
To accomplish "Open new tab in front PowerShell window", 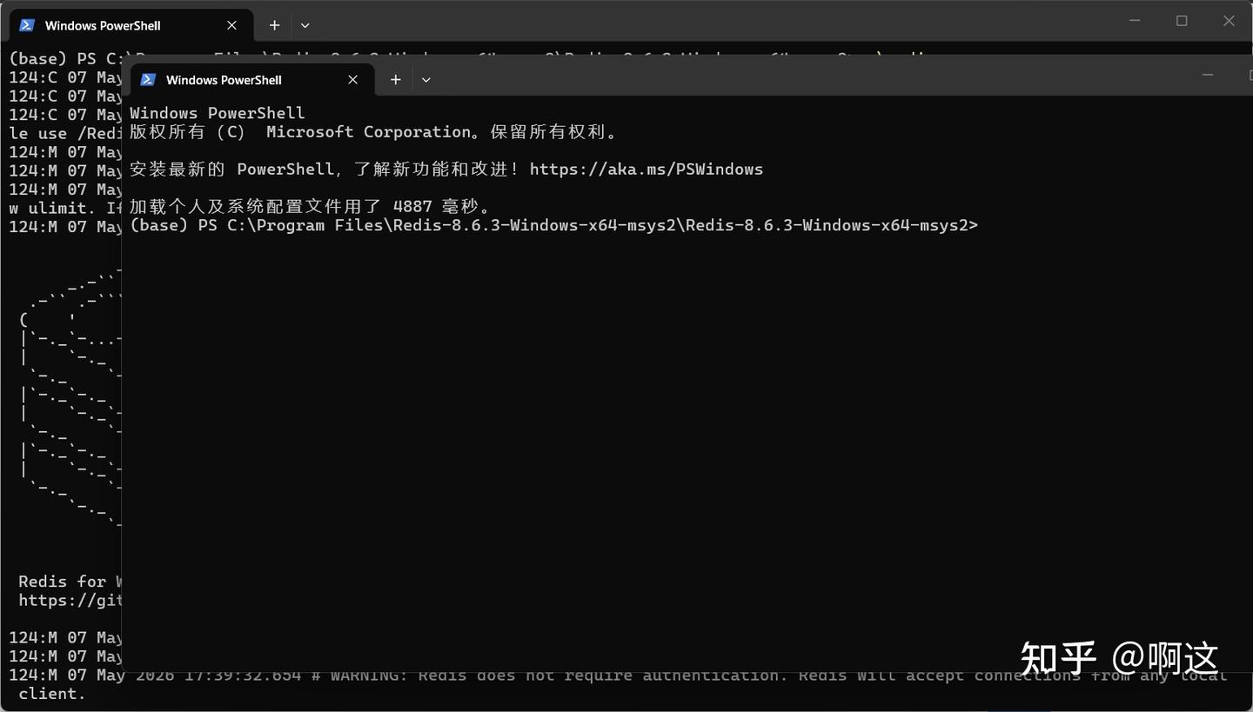I will pyautogui.click(x=395, y=79).
